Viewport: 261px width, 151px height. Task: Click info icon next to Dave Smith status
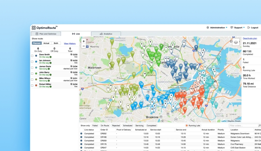[x=51, y=57]
